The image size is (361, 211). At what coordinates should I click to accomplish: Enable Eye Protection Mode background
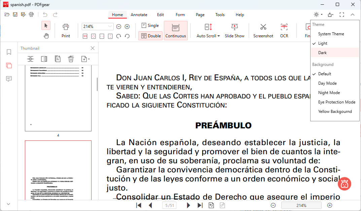click(336, 102)
